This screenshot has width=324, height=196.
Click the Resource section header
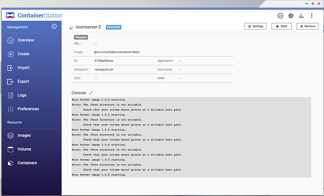tap(15, 122)
